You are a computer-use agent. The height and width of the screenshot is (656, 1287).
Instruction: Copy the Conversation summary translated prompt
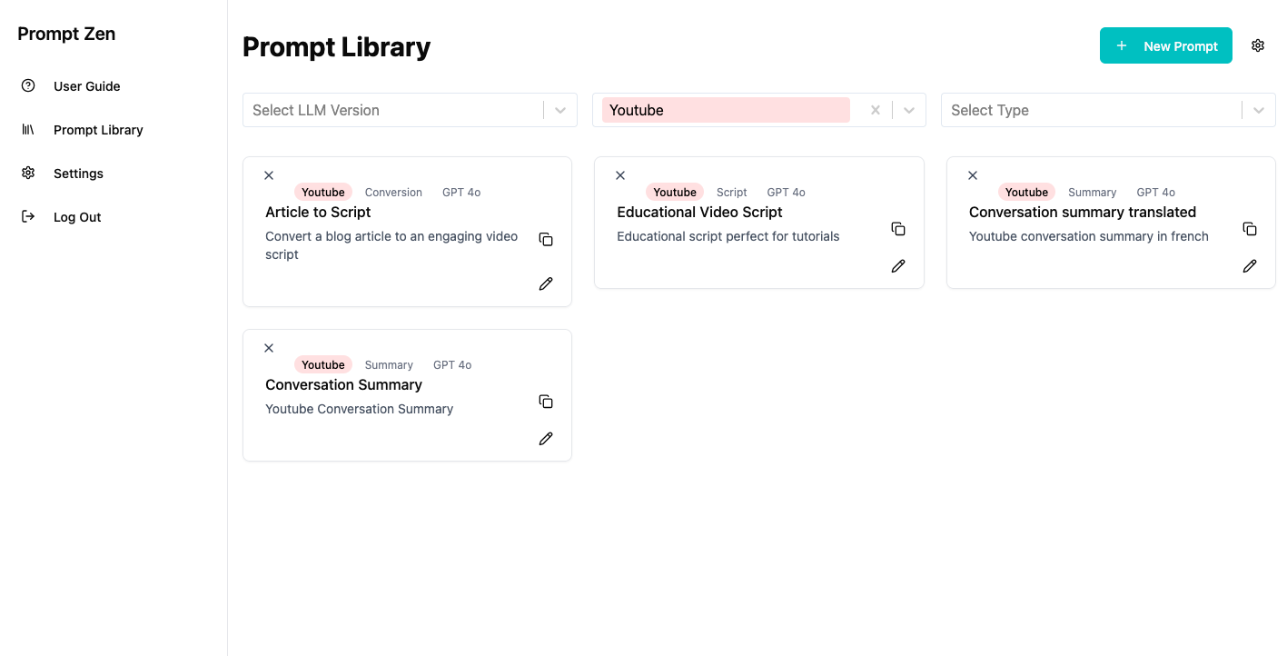(1250, 229)
